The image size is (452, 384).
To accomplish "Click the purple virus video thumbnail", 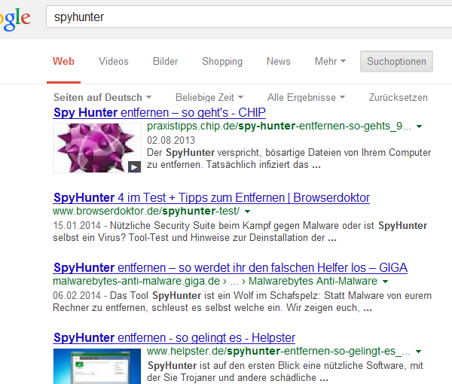I will point(97,148).
